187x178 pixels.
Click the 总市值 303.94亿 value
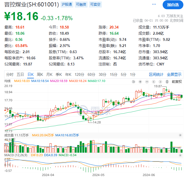tap(160, 52)
